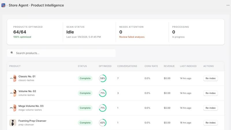Click the OPTIMIZED column header
The image size is (231, 130).
coord(105,66)
